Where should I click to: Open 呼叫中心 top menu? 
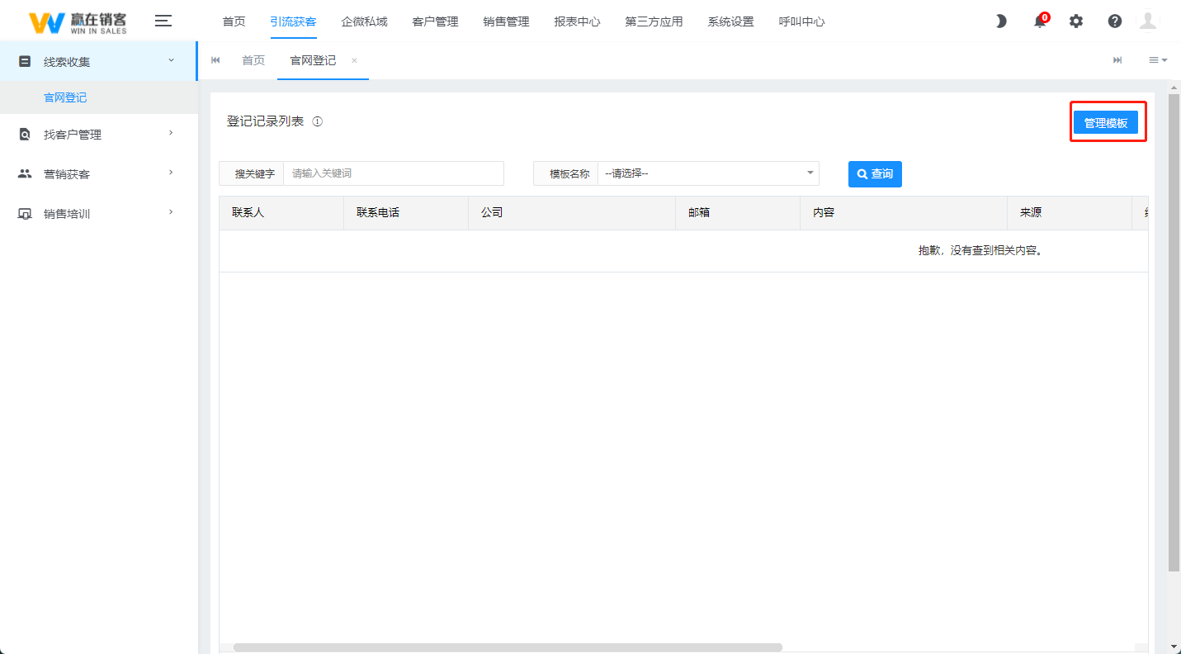[801, 21]
